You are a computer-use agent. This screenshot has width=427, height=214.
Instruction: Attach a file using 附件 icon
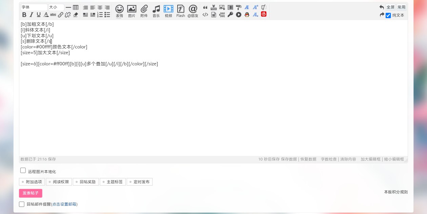(x=144, y=11)
